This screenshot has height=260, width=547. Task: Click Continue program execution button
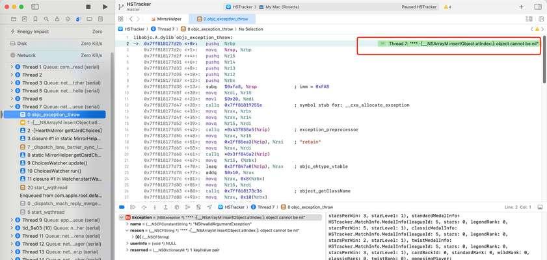point(133,207)
